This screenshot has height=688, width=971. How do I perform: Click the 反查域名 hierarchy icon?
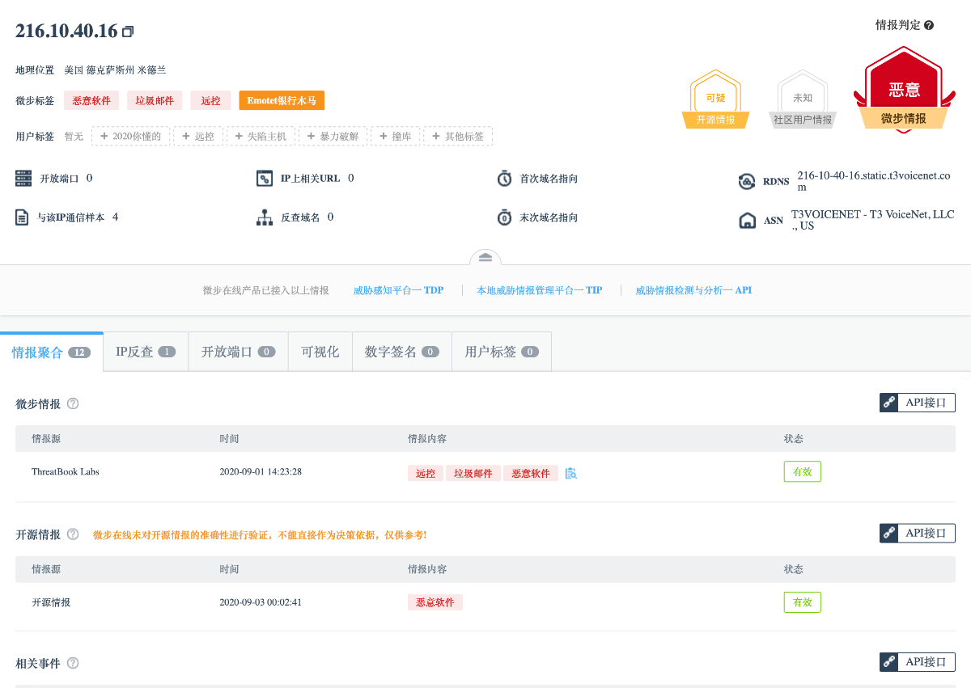(x=264, y=217)
